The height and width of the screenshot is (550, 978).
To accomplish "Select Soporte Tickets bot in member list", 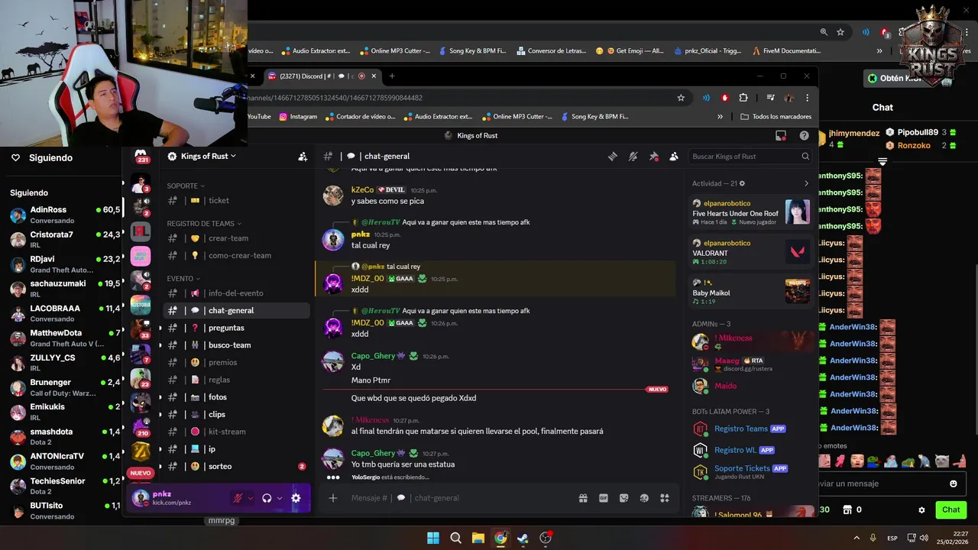I will coord(750,471).
